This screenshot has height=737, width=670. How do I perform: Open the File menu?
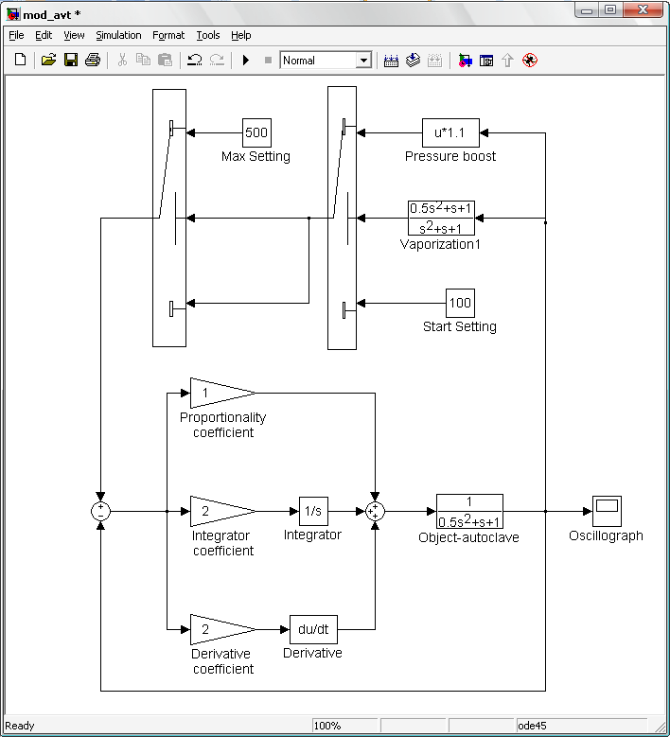pyautogui.click(x=16, y=35)
